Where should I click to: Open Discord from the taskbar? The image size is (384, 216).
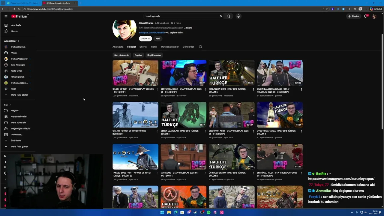[189, 212]
